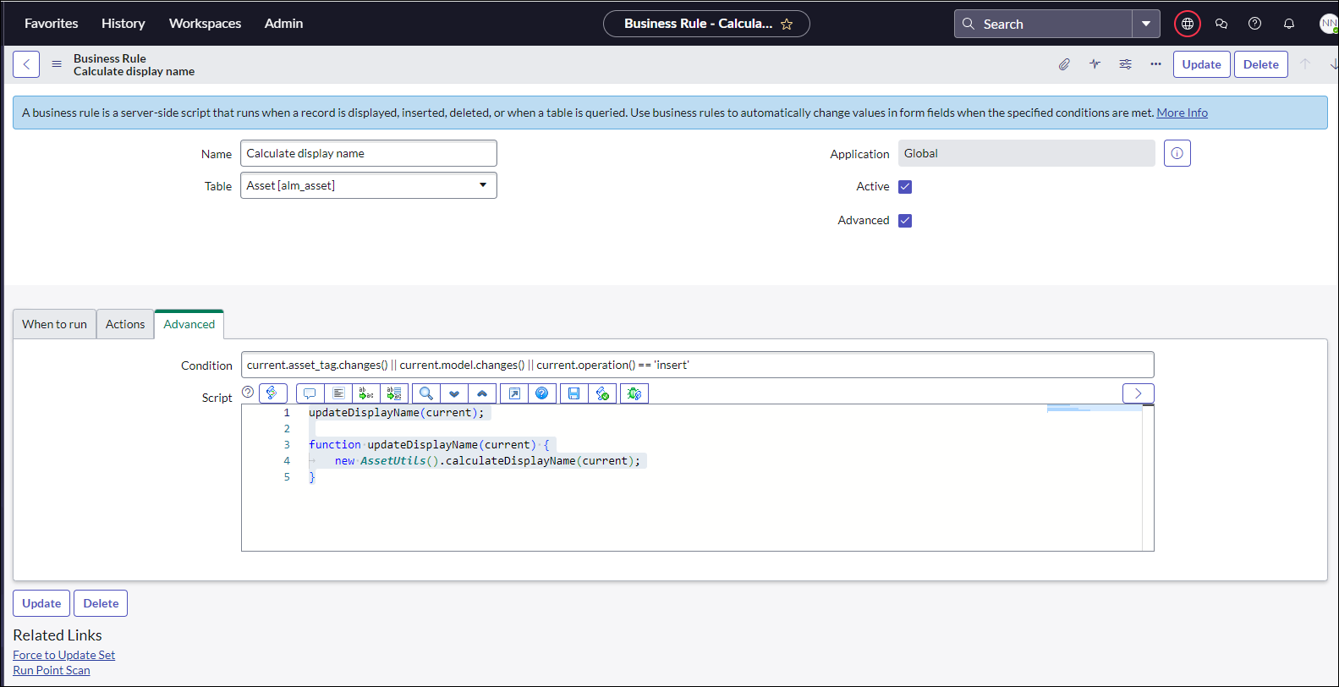Uncheck the Active checkbox
This screenshot has width=1339, height=687.
905,187
